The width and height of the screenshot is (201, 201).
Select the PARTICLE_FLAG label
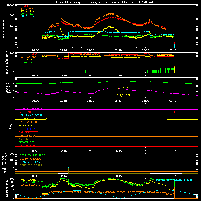(x=28, y=136)
